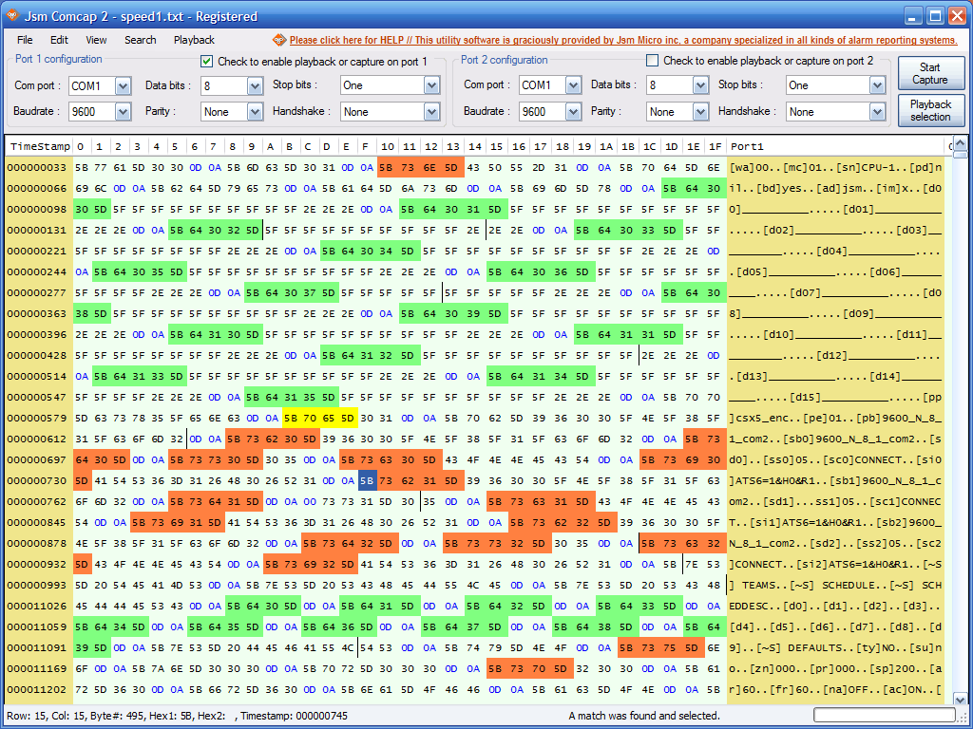973x729 pixels.
Task: Click the Start Capture button
Action: click(x=930, y=73)
